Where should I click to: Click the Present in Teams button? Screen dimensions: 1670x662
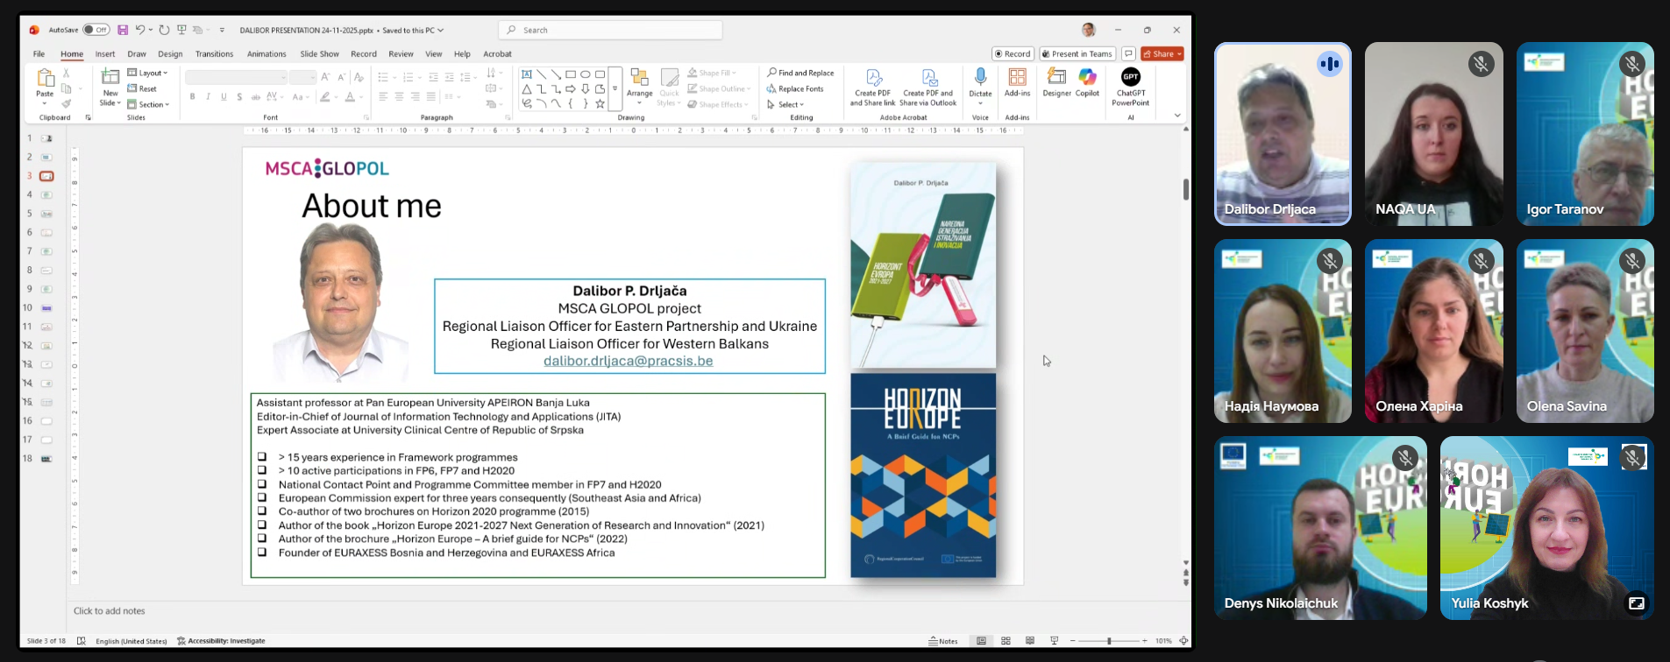1077,54
